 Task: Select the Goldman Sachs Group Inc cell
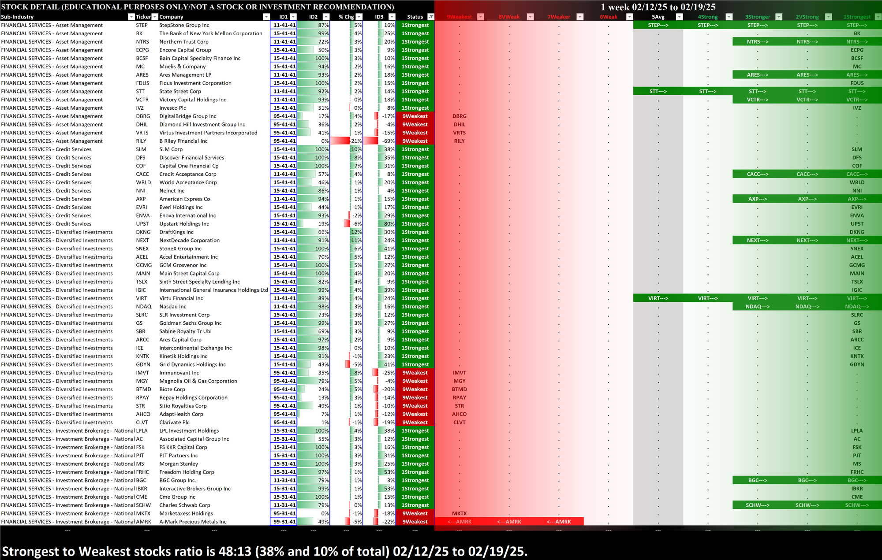191,323
